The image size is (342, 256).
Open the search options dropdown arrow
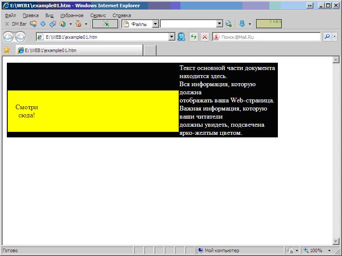click(335, 37)
